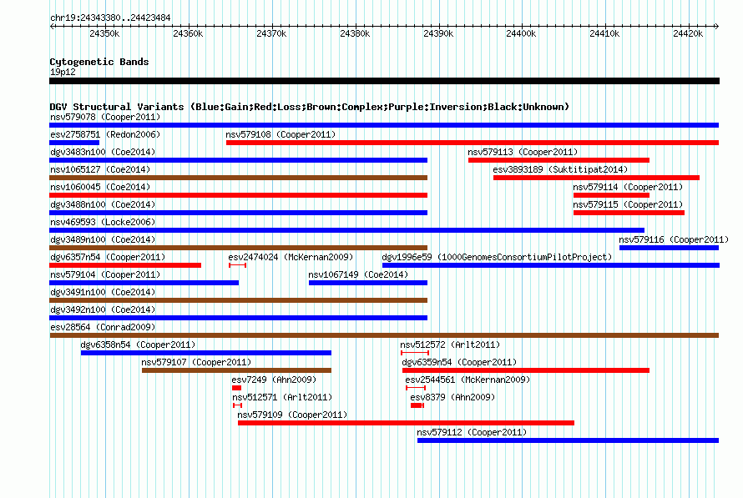Select the blue nsv579116 bar
This screenshot has width=743, height=498.
[x=669, y=248]
